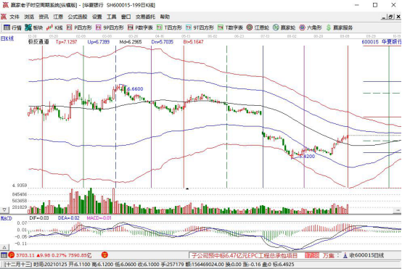The image size is (402, 269).
Task: Open the scrolling news headline link
Action: click(245, 255)
